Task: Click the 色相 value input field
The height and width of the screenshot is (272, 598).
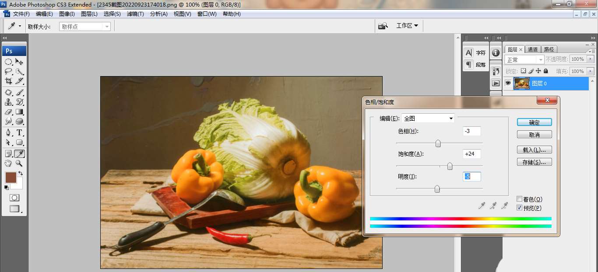Action: (x=471, y=131)
